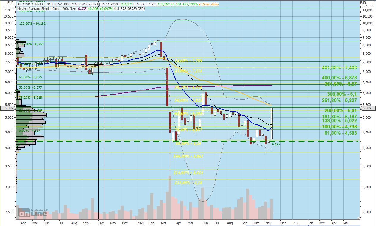Click the moving average value 6,335
The width and height of the screenshot is (376, 226).
[83, 9]
